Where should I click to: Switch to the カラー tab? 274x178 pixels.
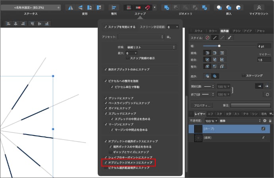[213, 30]
